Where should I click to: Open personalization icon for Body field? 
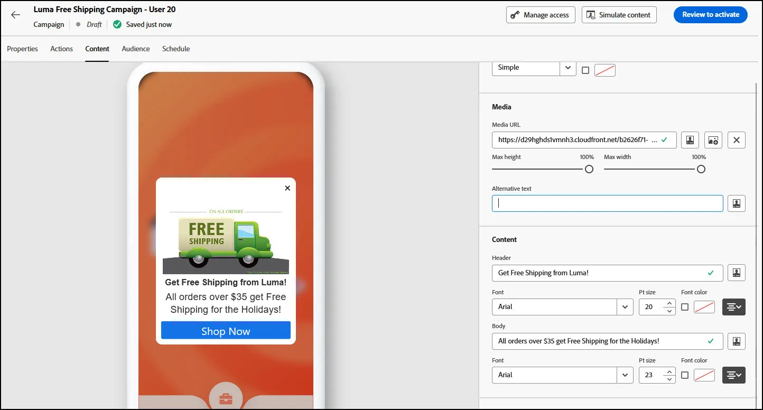click(737, 341)
